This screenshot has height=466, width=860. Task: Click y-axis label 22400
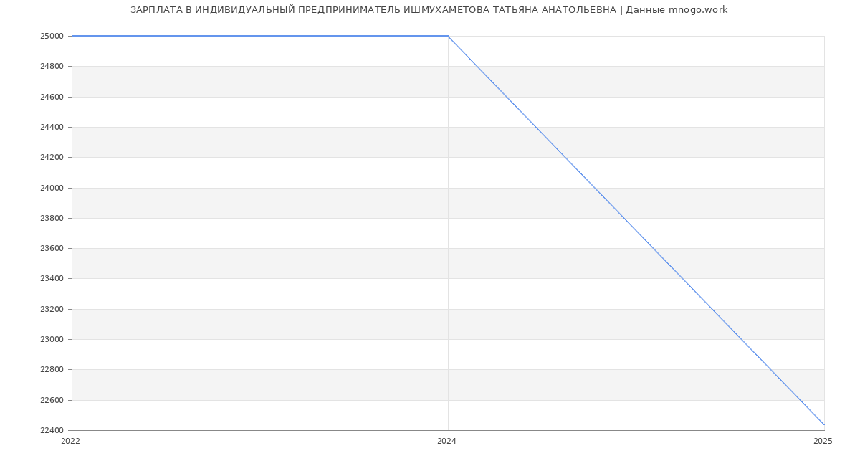pos(52,431)
